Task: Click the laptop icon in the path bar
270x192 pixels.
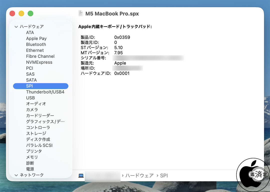Action: (x=81, y=176)
